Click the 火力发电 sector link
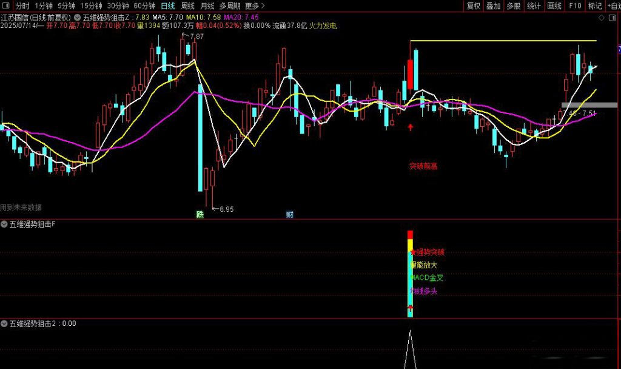The image size is (621, 369). (323, 26)
